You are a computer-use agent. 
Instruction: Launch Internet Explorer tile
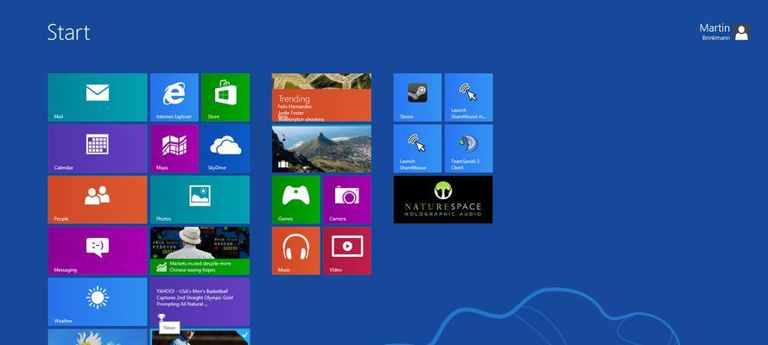pyautogui.click(x=175, y=97)
